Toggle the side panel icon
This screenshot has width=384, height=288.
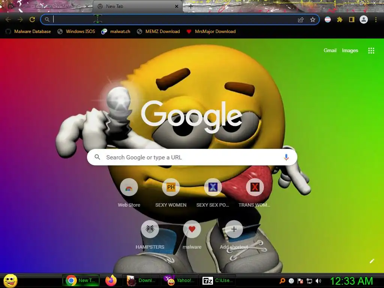click(x=352, y=19)
